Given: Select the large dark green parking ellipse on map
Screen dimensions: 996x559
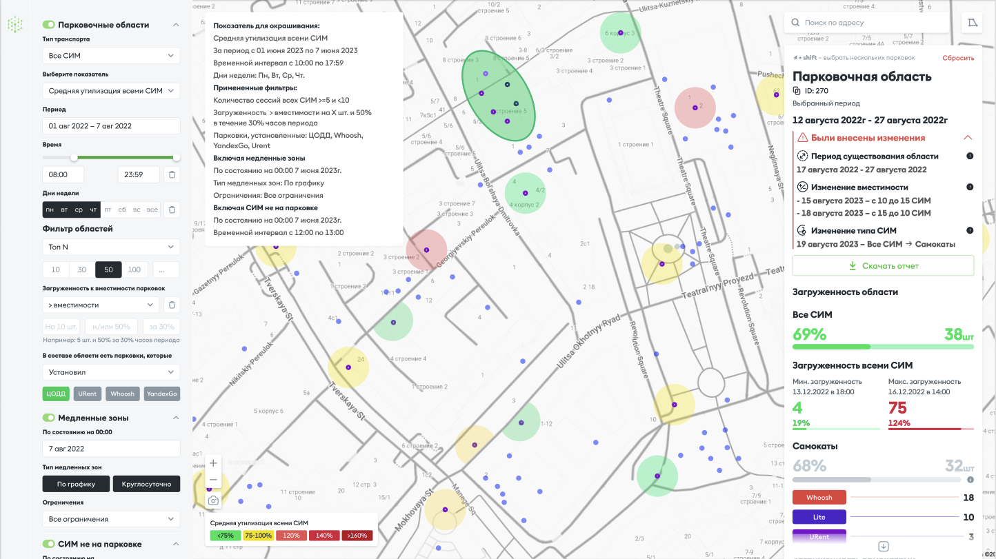Looking at the screenshot, I should tap(498, 96).
